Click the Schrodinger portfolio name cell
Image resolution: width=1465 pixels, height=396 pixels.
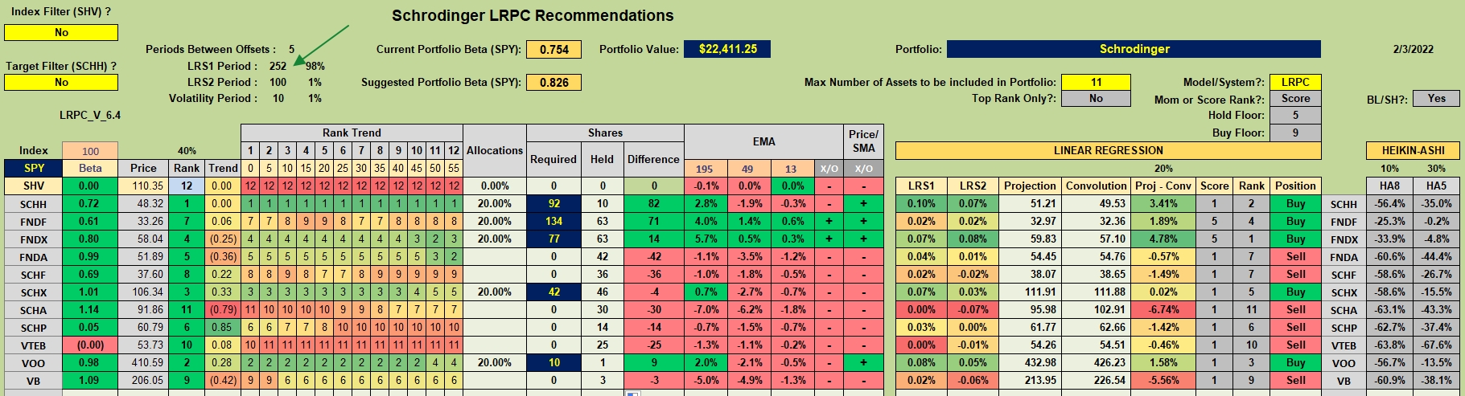pos(1134,49)
